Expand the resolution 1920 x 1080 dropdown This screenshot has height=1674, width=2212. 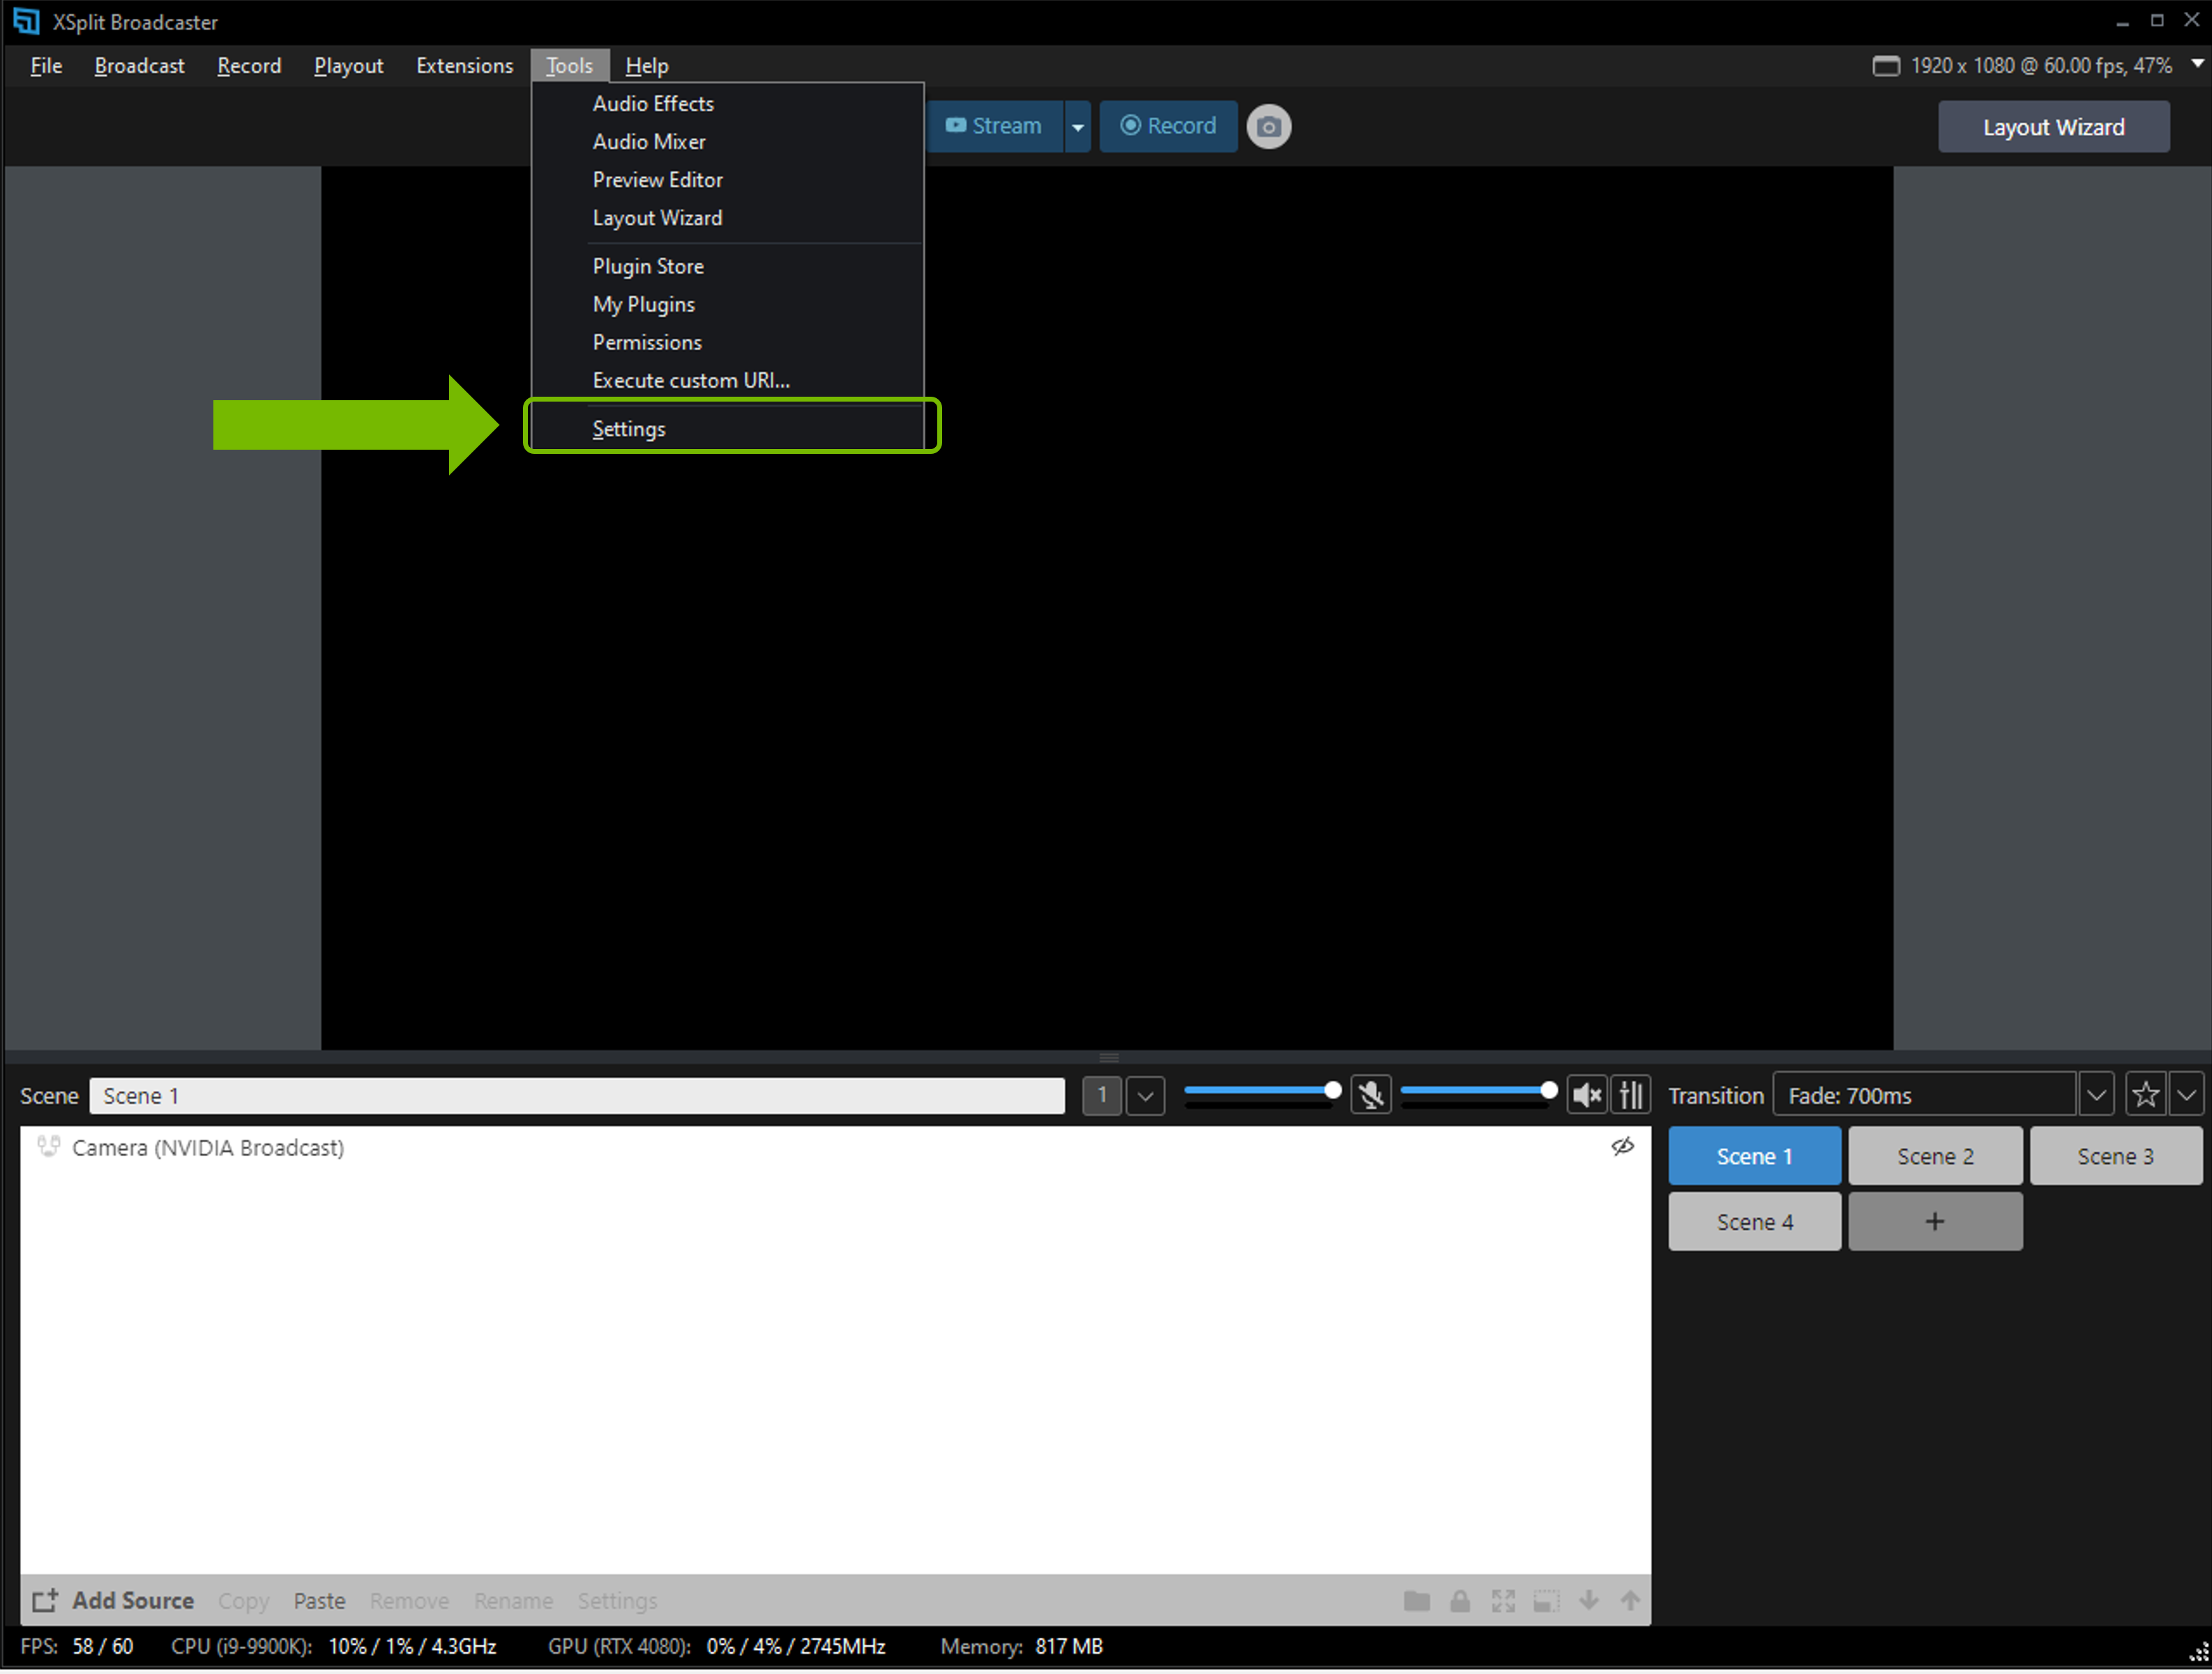[2197, 64]
